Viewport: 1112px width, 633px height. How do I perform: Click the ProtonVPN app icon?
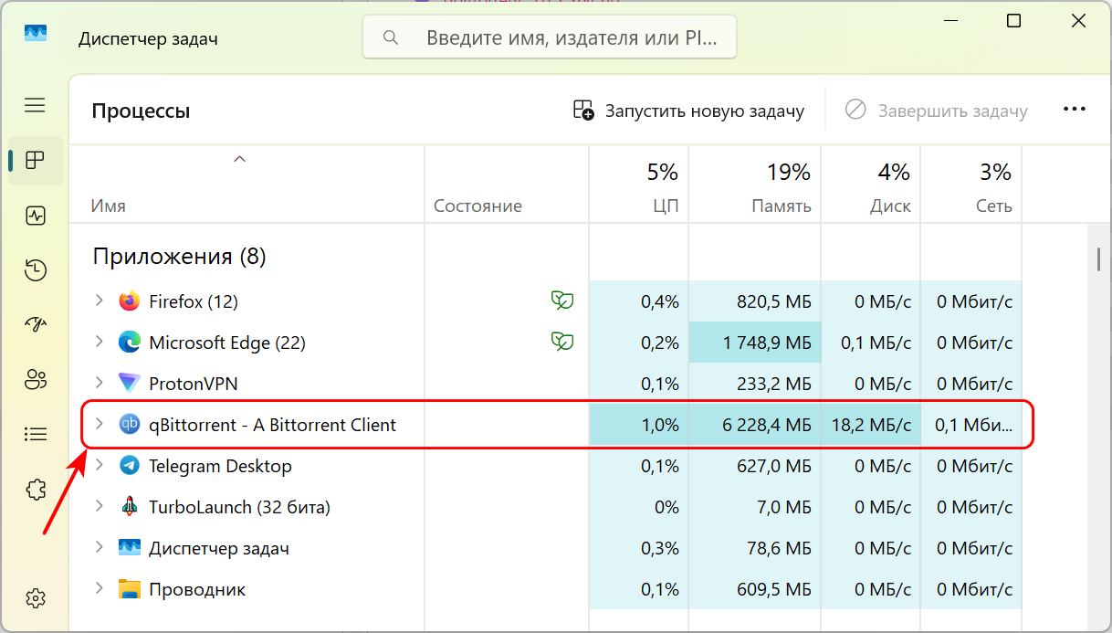tap(130, 384)
